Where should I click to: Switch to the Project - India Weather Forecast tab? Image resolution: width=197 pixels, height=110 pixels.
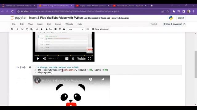93,5
